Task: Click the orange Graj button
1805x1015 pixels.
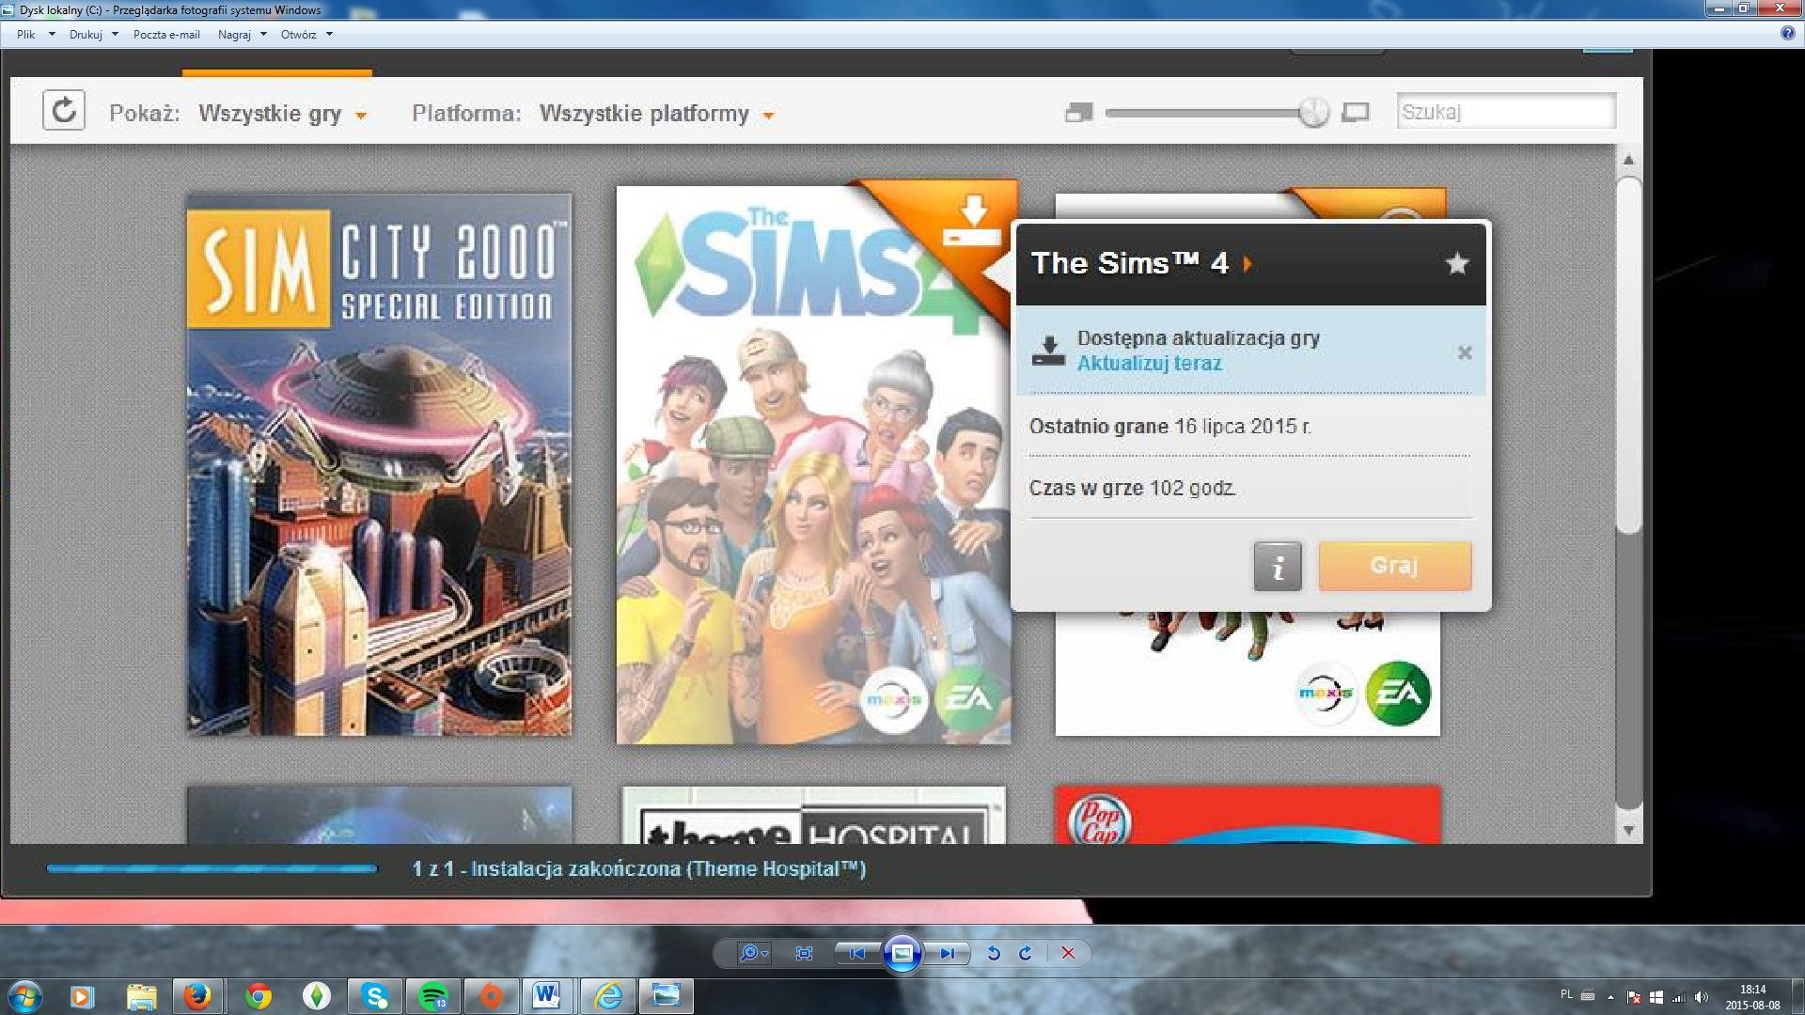Action: pyautogui.click(x=1394, y=566)
